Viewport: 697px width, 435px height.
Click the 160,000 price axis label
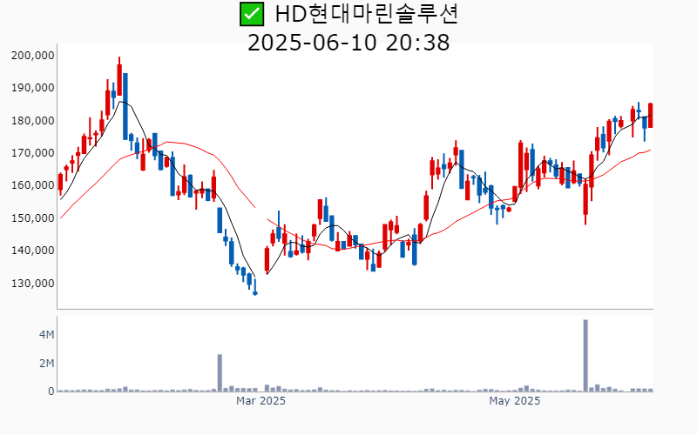[32, 185]
